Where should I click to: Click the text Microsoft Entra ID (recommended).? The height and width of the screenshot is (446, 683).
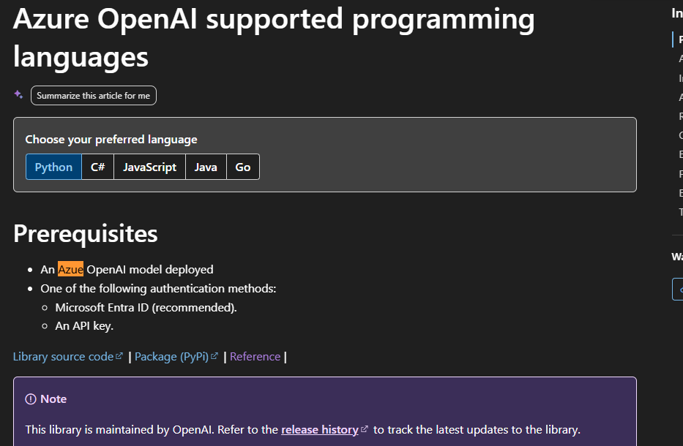[x=146, y=308]
